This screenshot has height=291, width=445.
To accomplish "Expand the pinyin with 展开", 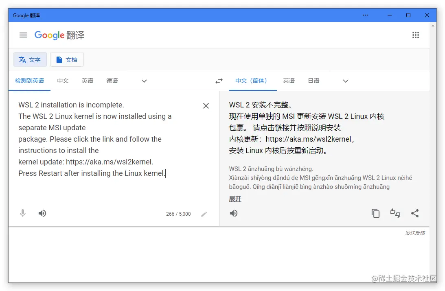I will pyautogui.click(x=235, y=199).
